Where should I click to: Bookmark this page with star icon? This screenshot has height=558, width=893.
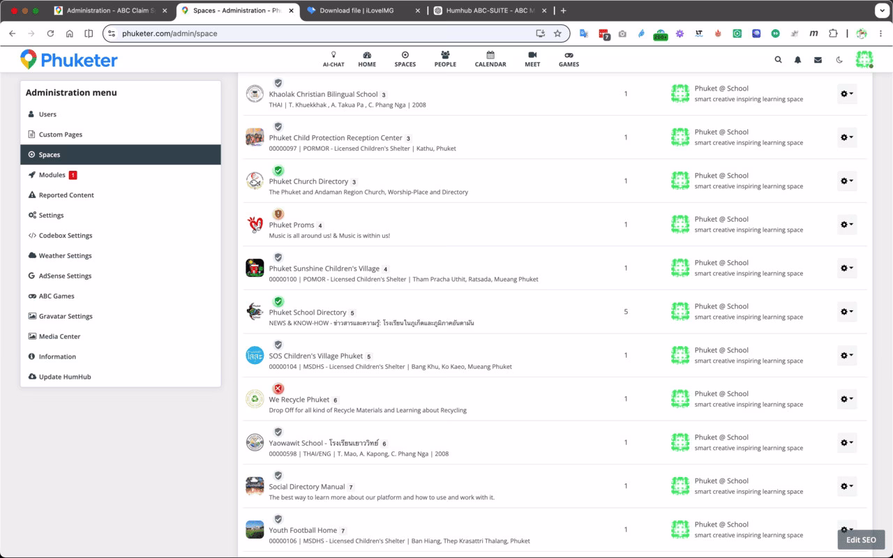pyautogui.click(x=557, y=33)
